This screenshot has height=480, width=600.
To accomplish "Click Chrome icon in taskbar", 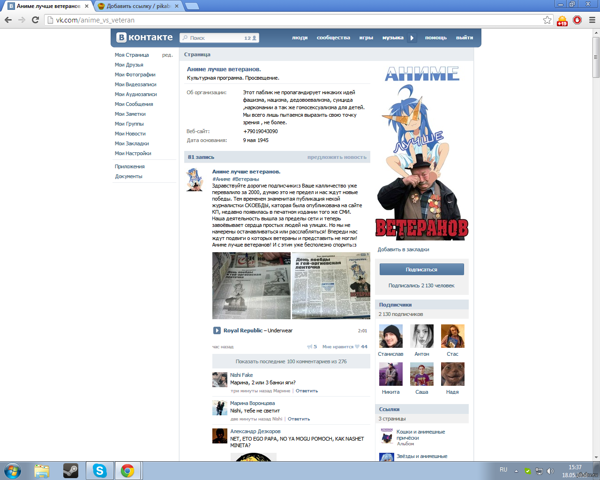I will 127,471.
